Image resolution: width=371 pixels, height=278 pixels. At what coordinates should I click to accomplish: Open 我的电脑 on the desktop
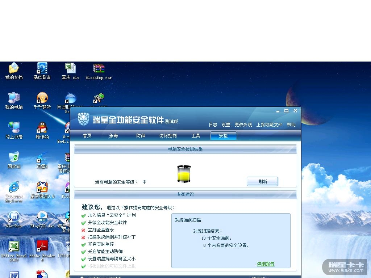point(14,101)
